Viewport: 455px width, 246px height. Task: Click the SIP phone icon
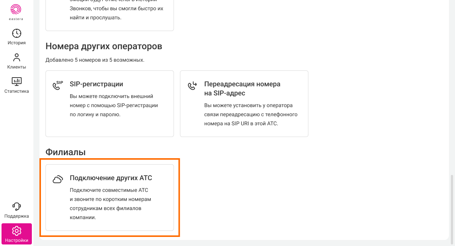[x=58, y=85]
